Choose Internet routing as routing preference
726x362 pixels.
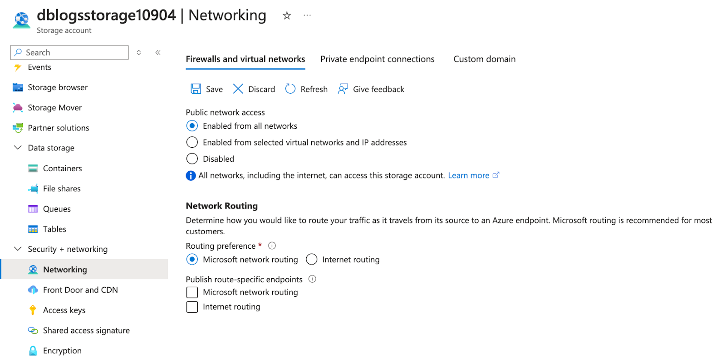(312, 260)
